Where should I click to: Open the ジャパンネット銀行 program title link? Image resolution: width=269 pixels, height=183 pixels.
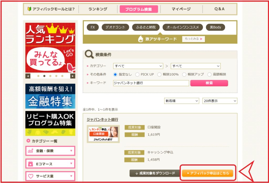tap(102, 120)
